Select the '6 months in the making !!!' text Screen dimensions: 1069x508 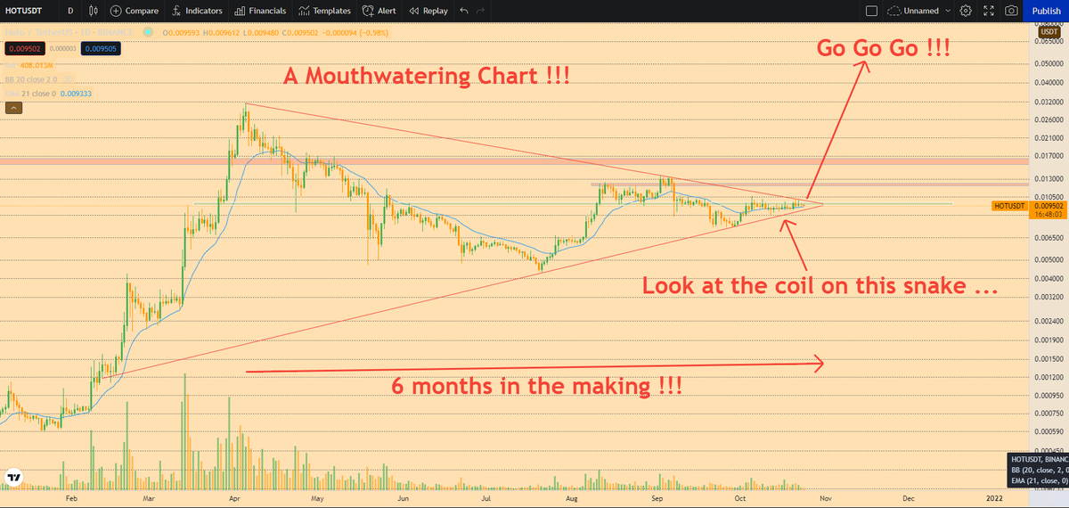click(538, 386)
